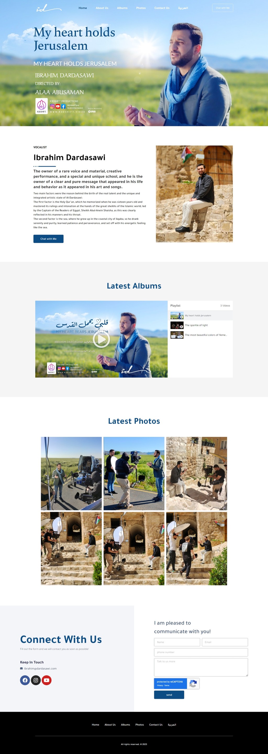Submit the contact form with send
Screen dimensions: 268x754
[169, 695]
